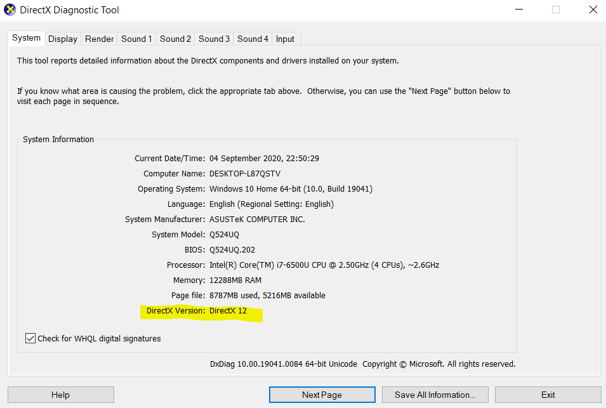Screen dimensions: 606x408
Task: Toggle Check for WHQL digital signatures checkbox
Action: (30, 338)
